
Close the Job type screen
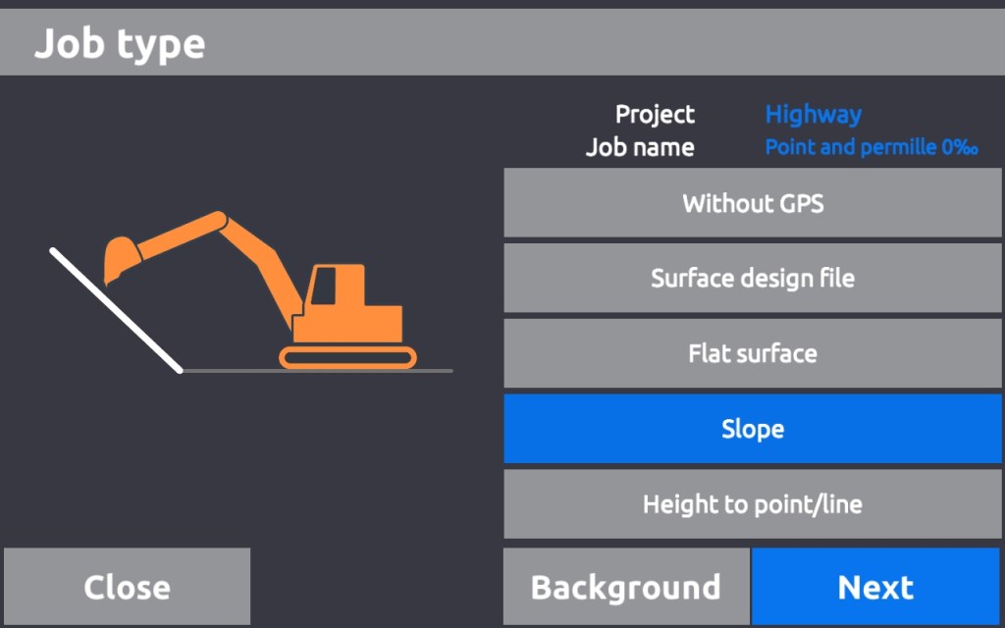[x=127, y=587]
